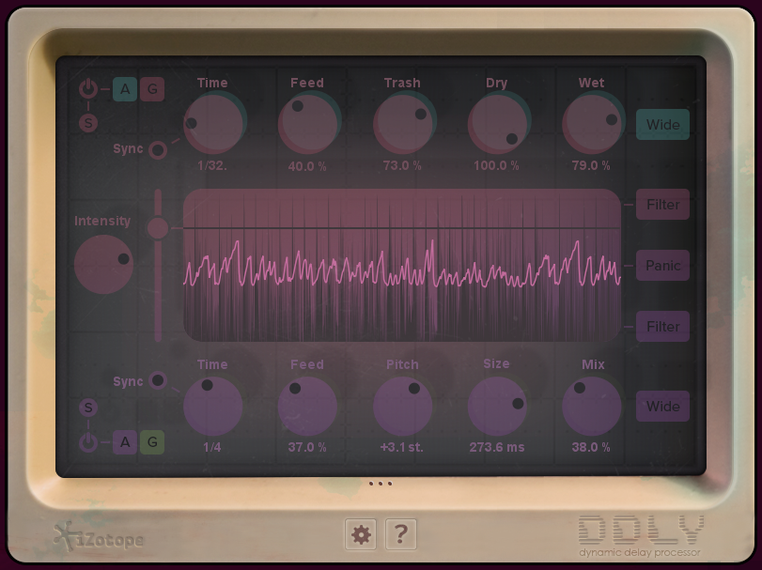Screen dimensions: 762x570
Task: Enable Sync for the top delay
Action: point(158,149)
